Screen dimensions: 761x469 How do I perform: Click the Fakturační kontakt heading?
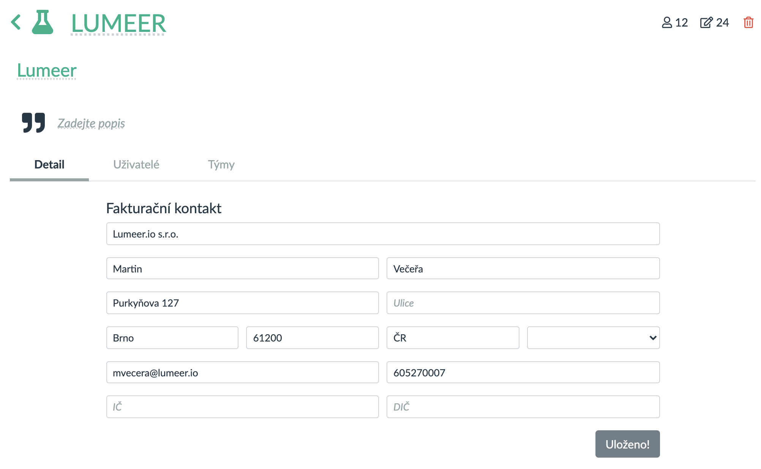pos(164,208)
